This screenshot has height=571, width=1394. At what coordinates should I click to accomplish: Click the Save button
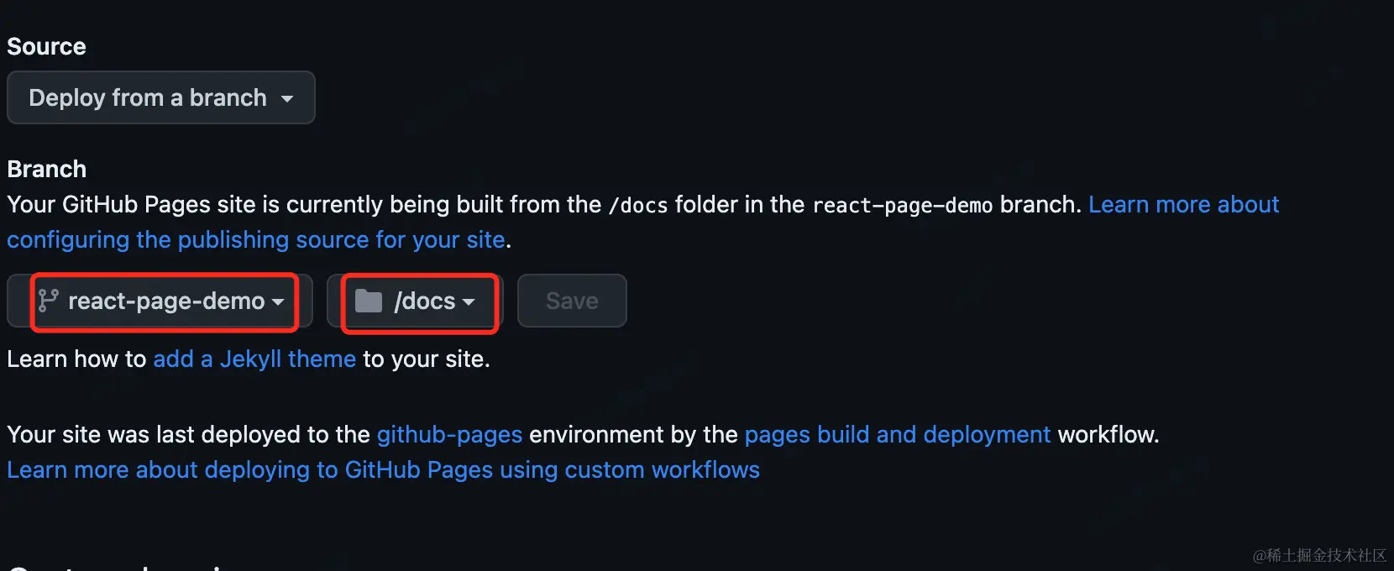point(572,301)
